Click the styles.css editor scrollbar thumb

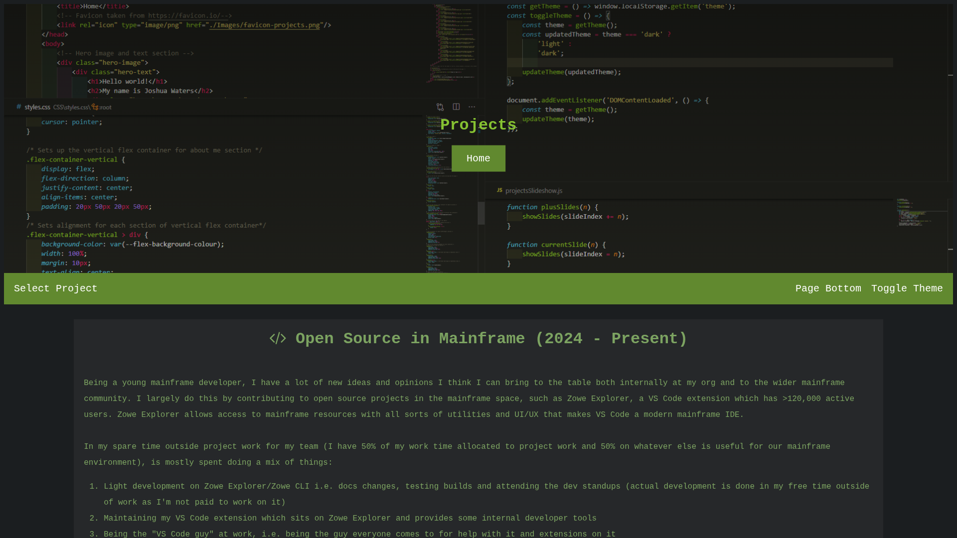[x=481, y=213]
